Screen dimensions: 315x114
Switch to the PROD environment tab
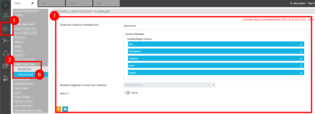click(24, 3)
